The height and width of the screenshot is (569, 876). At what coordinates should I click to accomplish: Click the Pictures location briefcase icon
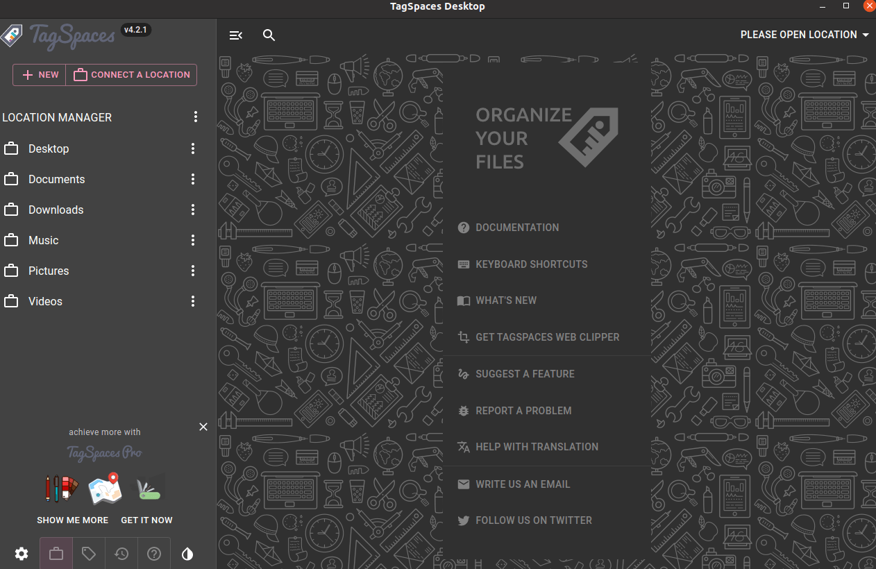click(x=11, y=271)
